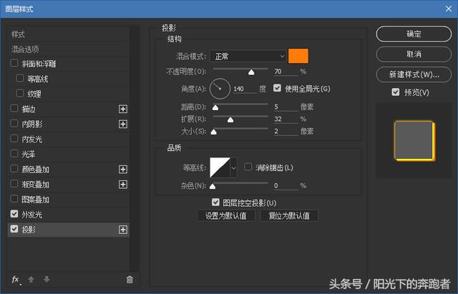Click the 新建样式(W)... button
458x294 pixels.
pyautogui.click(x=414, y=74)
